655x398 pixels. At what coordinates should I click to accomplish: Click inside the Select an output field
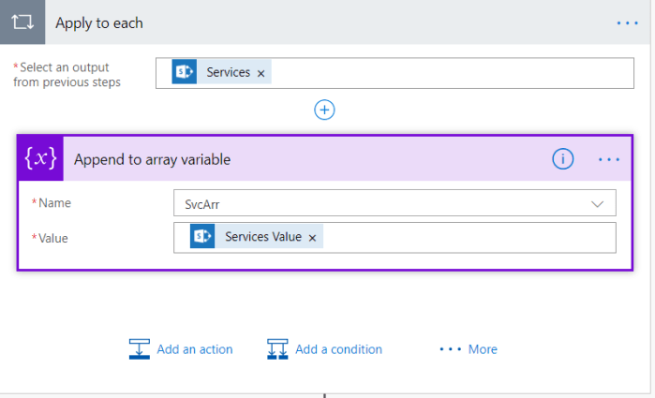(x=450, y=73)
